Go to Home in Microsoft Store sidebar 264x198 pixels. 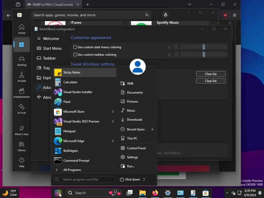22,29
